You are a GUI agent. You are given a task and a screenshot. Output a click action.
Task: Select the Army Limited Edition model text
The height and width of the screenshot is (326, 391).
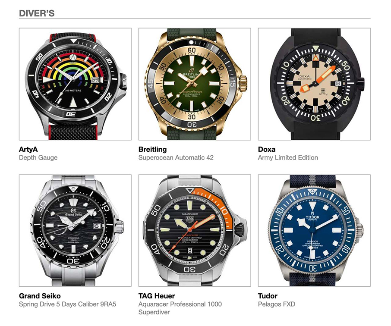(x=288, y=158)
